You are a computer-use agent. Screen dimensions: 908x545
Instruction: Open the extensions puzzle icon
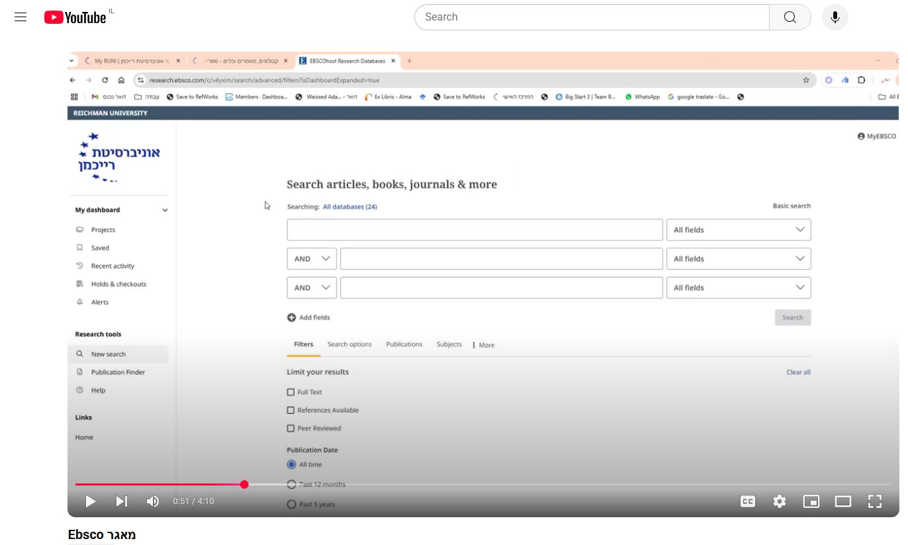[862, 80]
